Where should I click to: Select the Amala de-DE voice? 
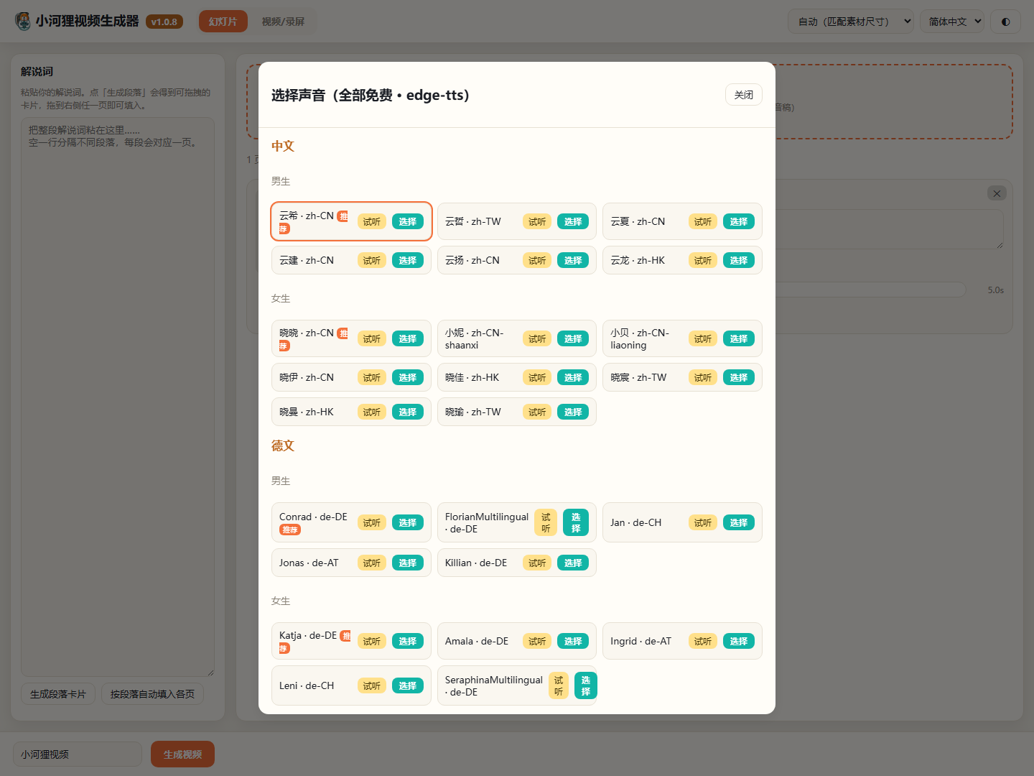click(573, 642)
